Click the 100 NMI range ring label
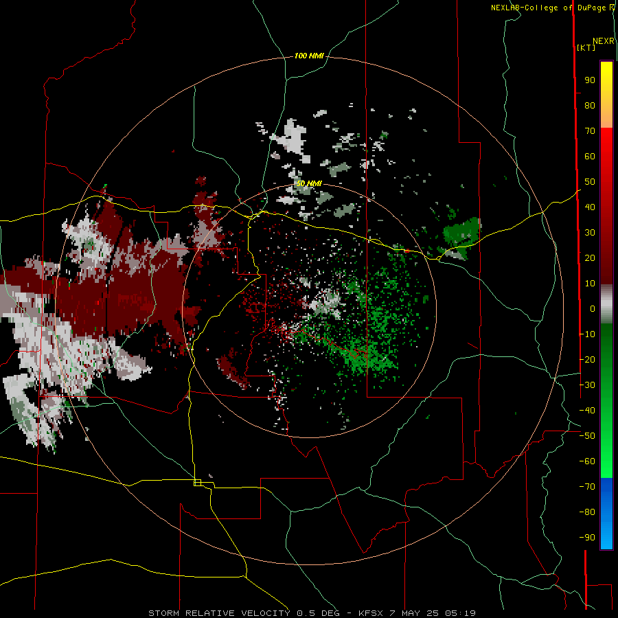Image resolution: width=618 pixels, height=618 pixels. [309, 56]
